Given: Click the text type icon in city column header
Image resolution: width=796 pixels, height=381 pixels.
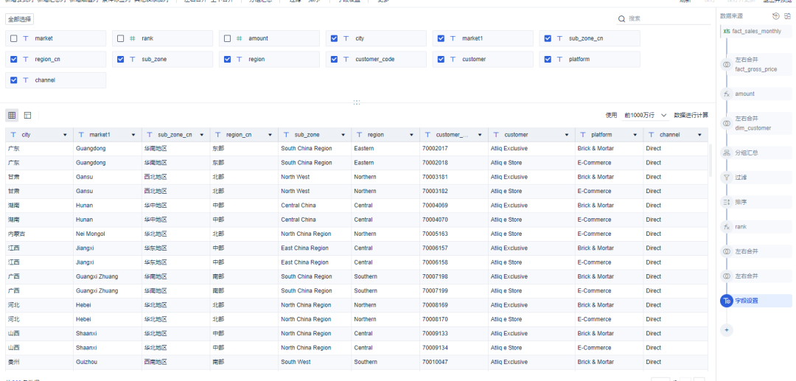Looking at the screenshot, I should (13, 135).
